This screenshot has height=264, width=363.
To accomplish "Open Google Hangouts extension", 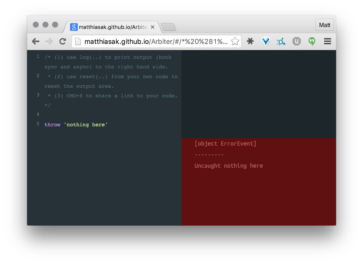I will click(312, 41).
